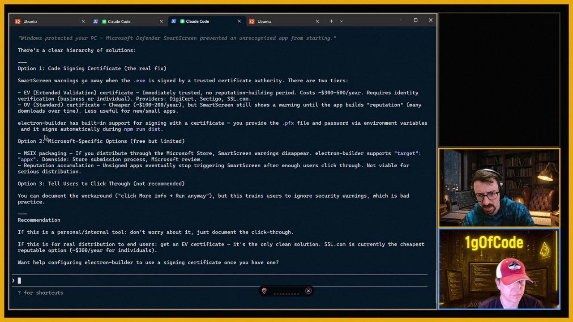The height and width of the screenshot is (322, 573).
Task: Close the inactive Claude Code tab
Action: (x=161, y=21)
